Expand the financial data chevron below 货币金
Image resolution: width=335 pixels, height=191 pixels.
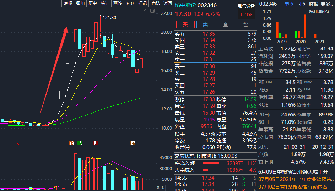[296, 77]
